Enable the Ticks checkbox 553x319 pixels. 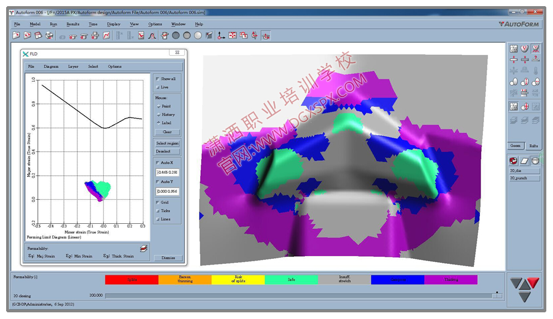tap(158, 211)
